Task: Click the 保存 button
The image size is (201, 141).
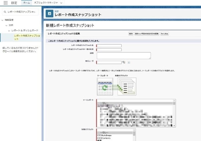Action: [x=131, y=34]
